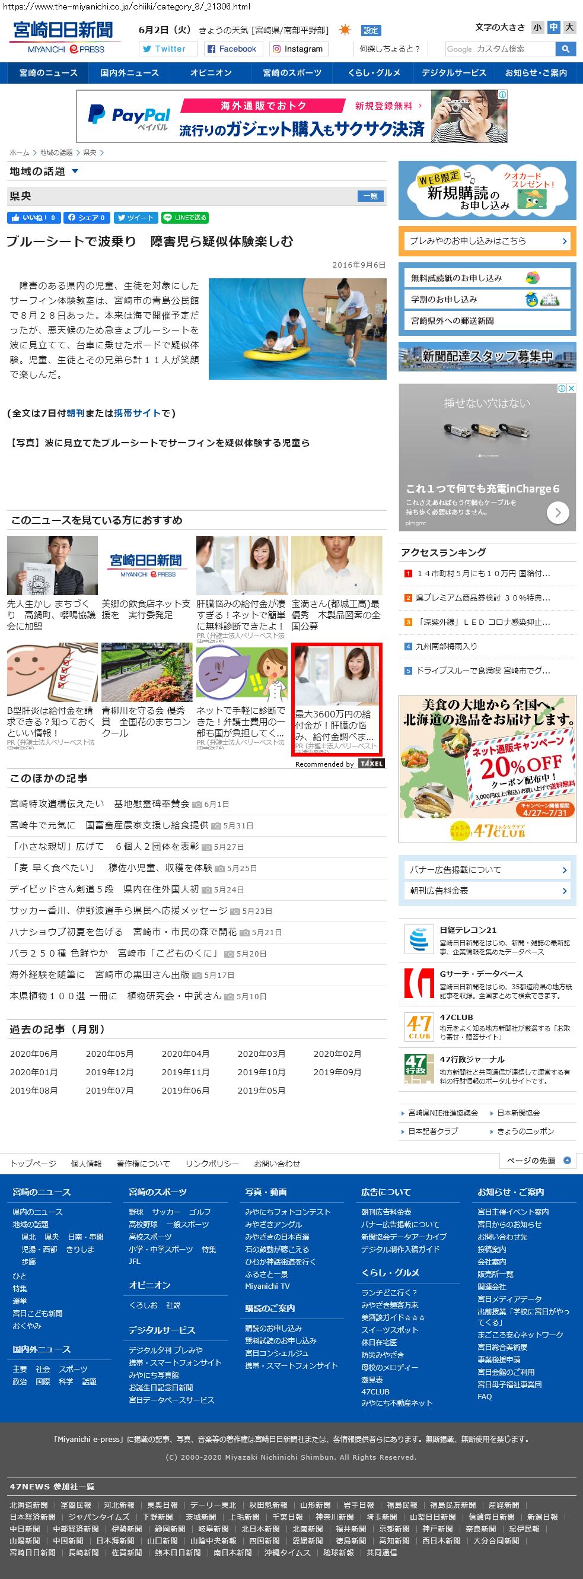The height and width of the screenshot is (1579, 583).
Task: Click the blue search magnifier button
Action: (565, 49)
